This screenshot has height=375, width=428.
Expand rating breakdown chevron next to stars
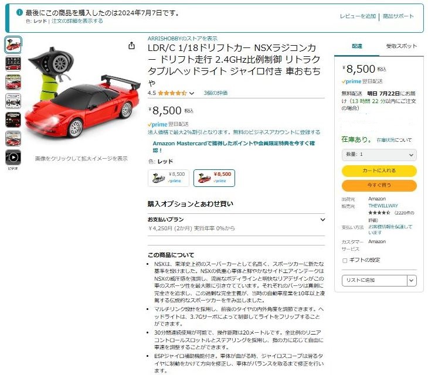click(192, 93)
